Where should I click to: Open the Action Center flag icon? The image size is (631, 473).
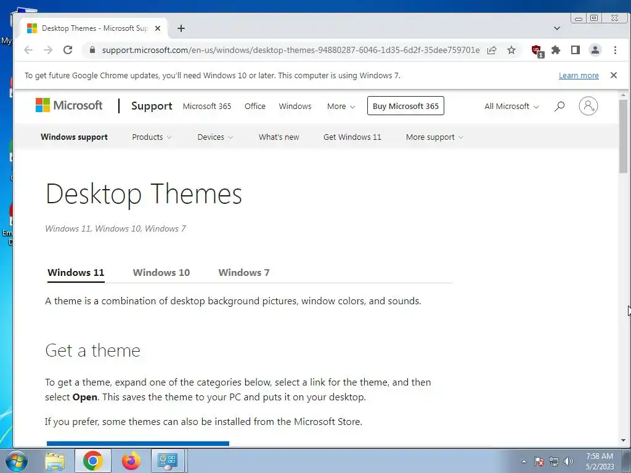539,461
